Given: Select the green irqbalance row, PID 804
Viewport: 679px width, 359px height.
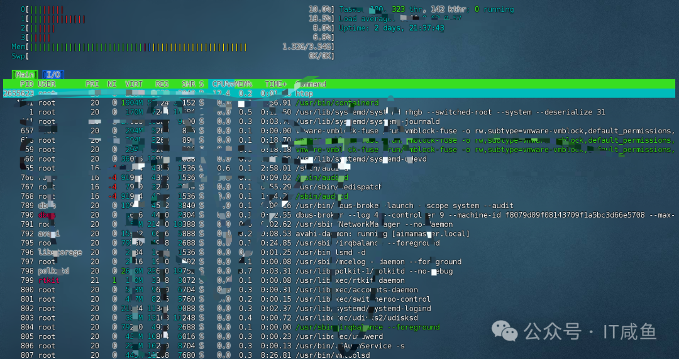Looking at the screenshot, I should click(339, 327).
